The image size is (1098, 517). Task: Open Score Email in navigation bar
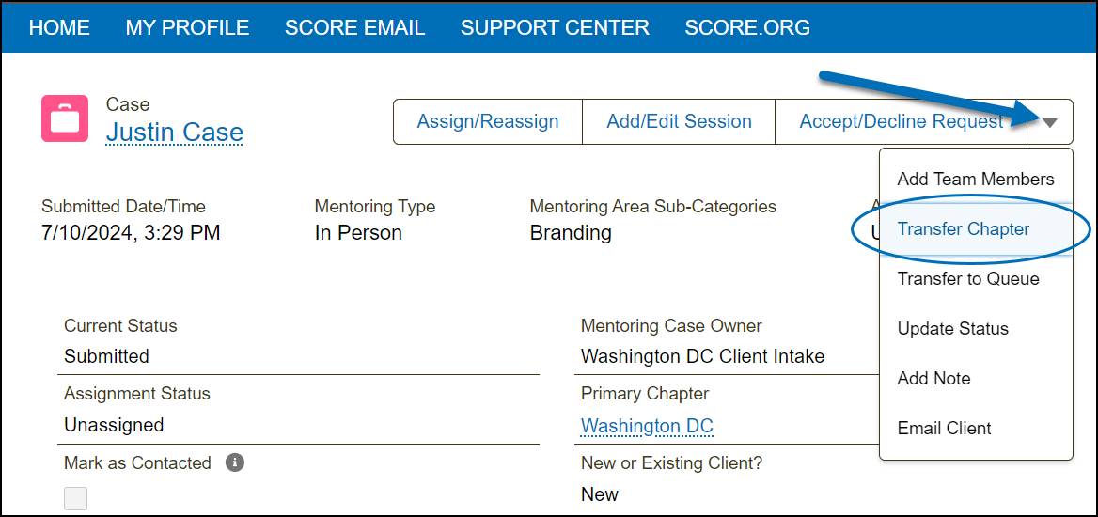pos(354,28)
